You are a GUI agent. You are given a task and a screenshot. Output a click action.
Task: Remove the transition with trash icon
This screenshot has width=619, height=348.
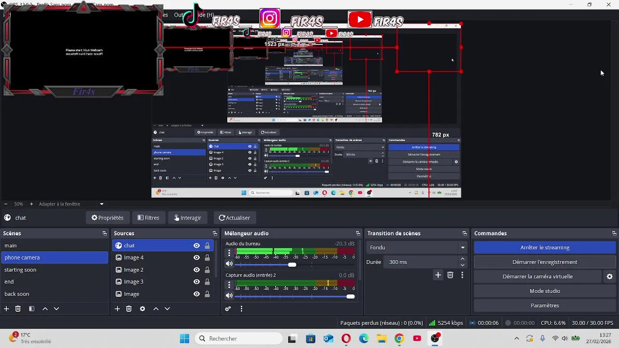[450, 275]
